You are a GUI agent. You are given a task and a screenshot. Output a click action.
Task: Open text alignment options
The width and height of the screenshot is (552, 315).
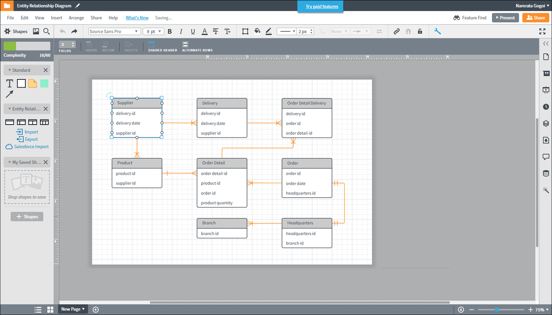216,31
